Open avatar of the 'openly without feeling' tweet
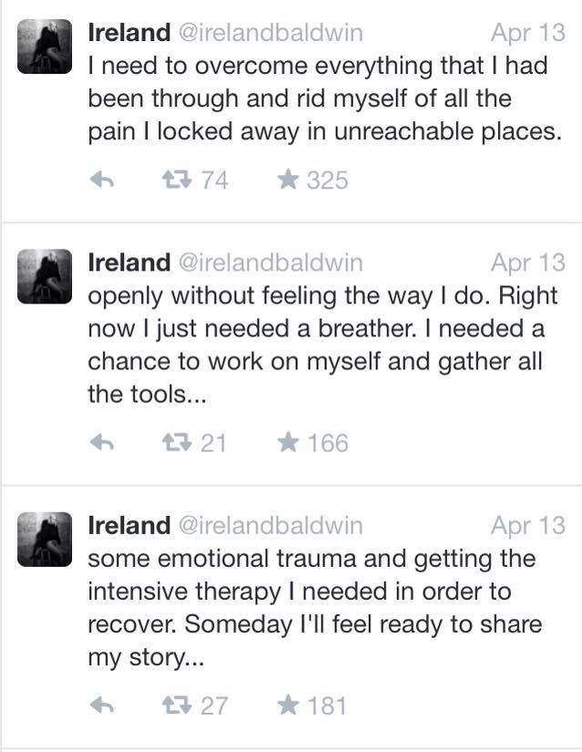The width and height of the screenshot is (582, 752). [45, 276]
